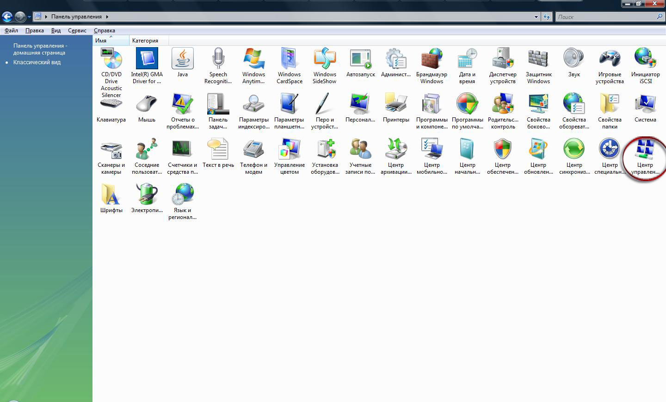Viewport: 666px width, 402px height.
Task: Switch to Классический вид link
Action: point(37,62)
